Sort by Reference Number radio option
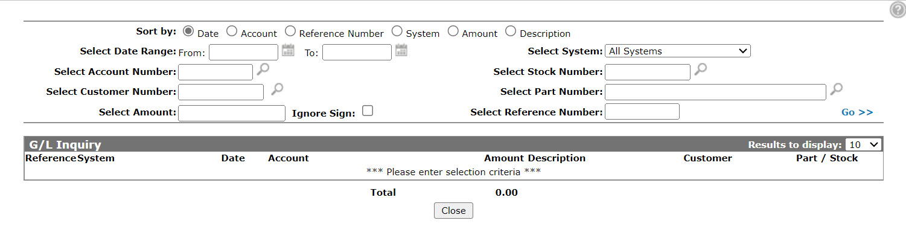The image size is (906, 235). click(x=290, y=31)
